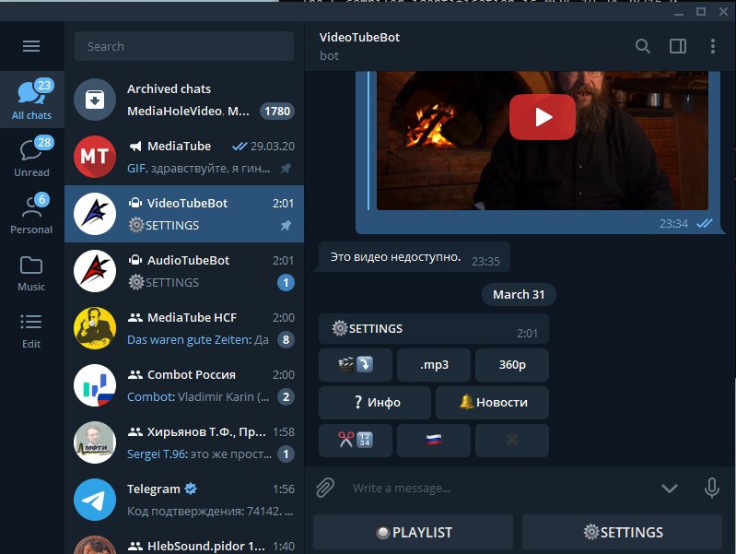Click the MediaTube HCF yellow avatar
The height and width of the screenshot is (554, 736).
coord(95,328)
